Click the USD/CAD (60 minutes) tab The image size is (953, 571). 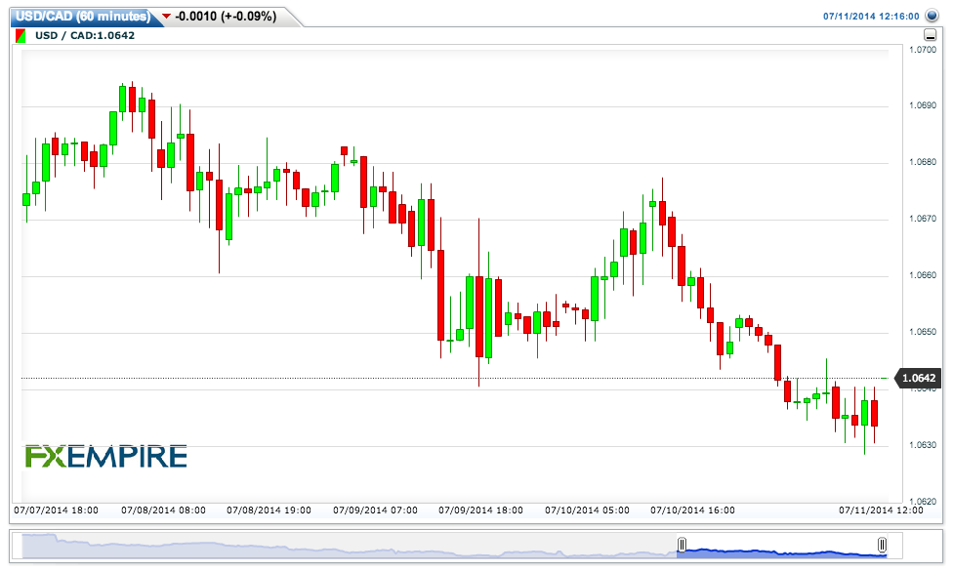[83, 17]
